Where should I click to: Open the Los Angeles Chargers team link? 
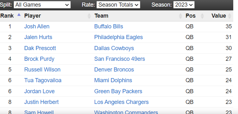coord(121,102)
